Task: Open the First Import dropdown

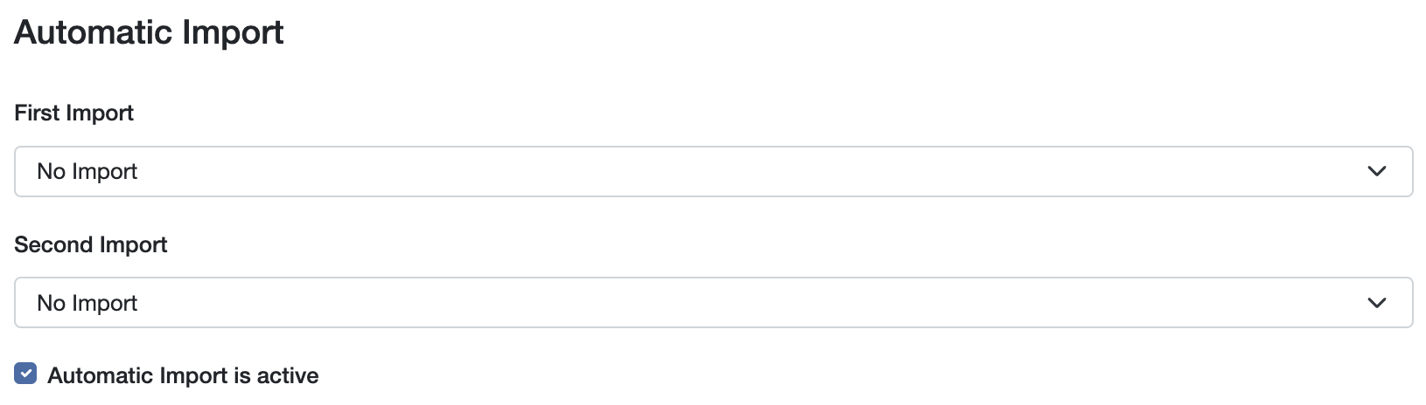Action: pos(713,171)
